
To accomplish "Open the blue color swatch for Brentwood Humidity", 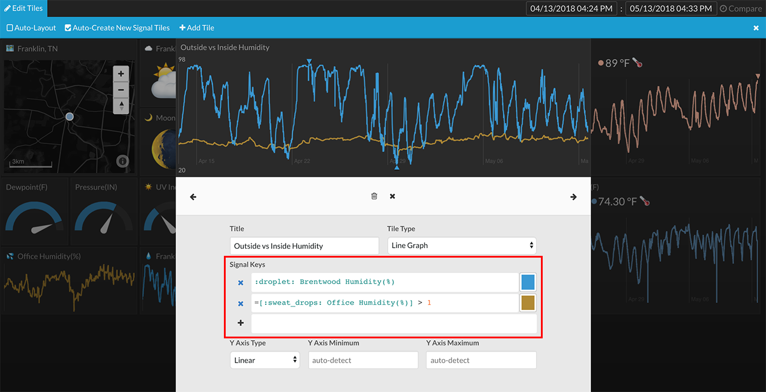I will (528, 282).
